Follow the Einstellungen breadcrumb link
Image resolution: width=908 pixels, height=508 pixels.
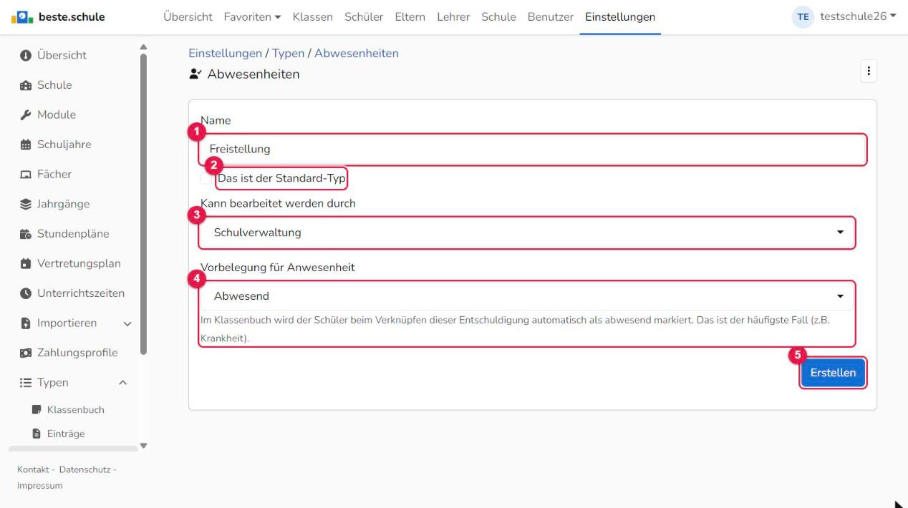point(225,54)
